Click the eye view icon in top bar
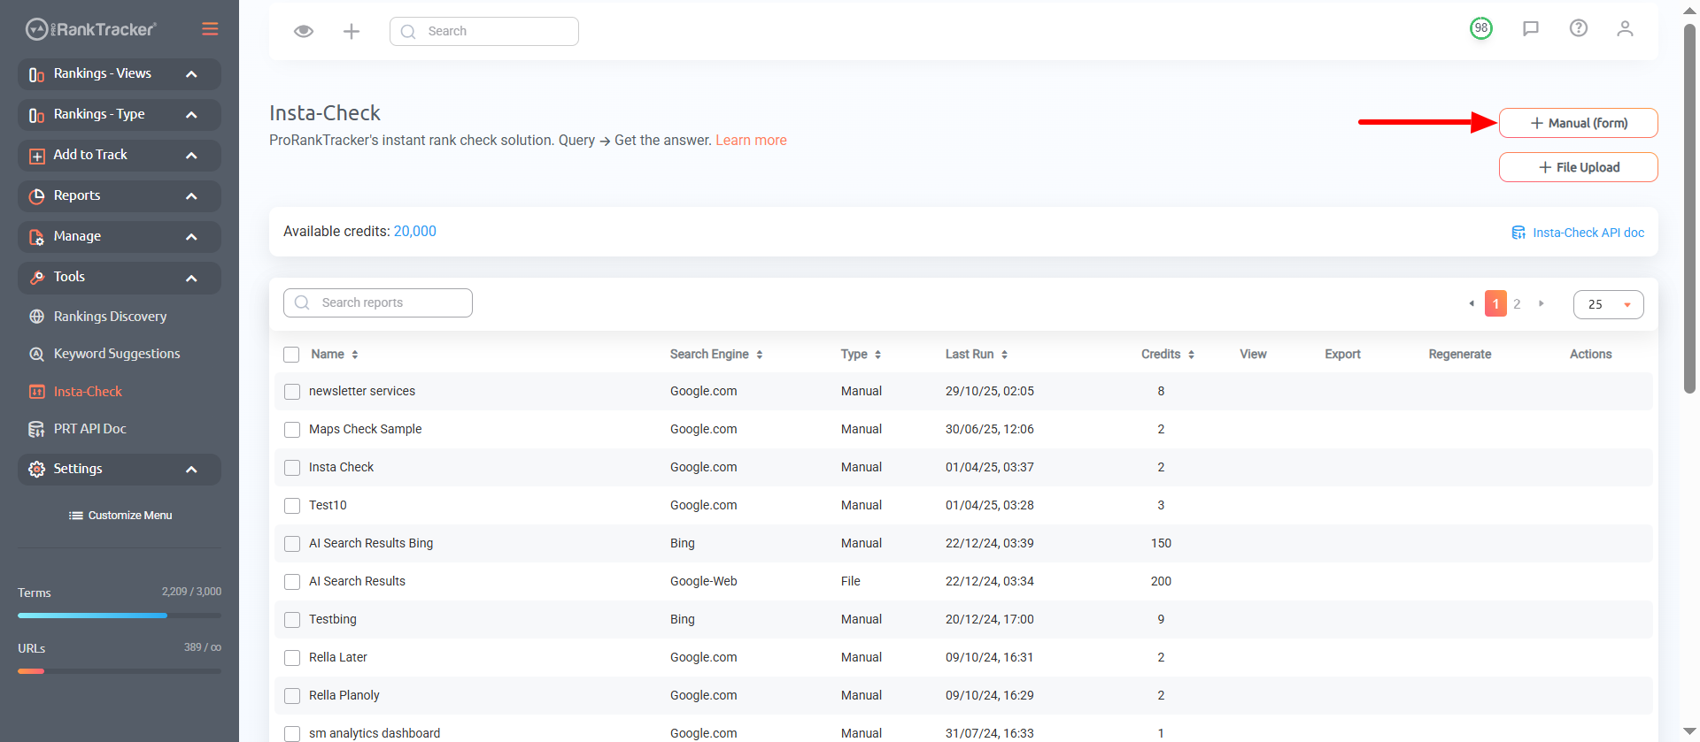 click(x=304, y=31)
